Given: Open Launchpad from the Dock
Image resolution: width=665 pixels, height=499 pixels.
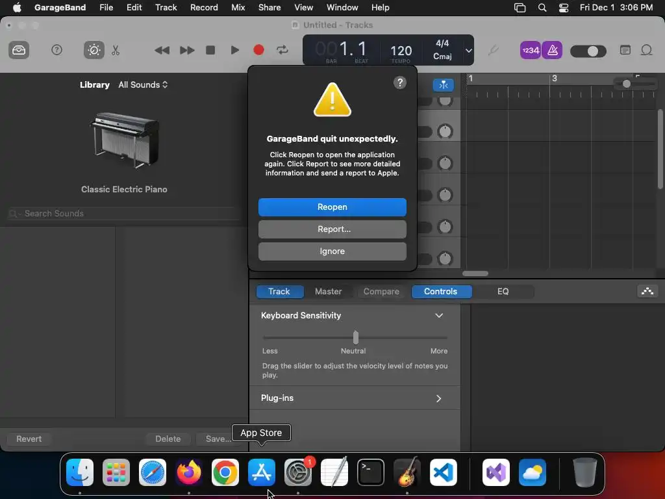Looking at the screenshot, I should [116, 472].
